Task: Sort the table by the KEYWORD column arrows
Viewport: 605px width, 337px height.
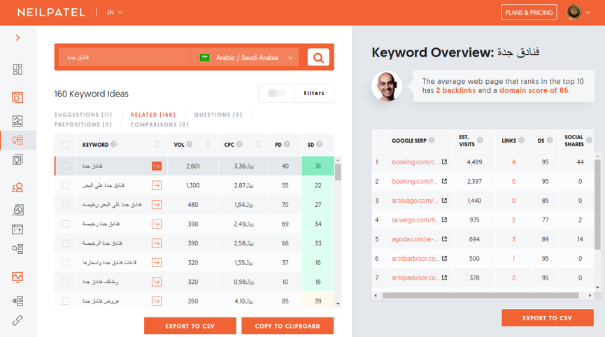Action: pyautogui.click(x=157, y=144)
